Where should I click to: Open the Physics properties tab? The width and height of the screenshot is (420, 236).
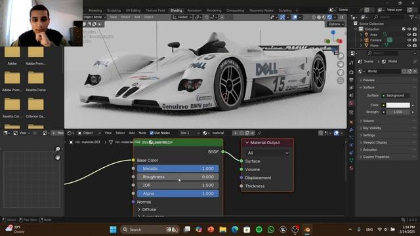(x=352, y=145)
